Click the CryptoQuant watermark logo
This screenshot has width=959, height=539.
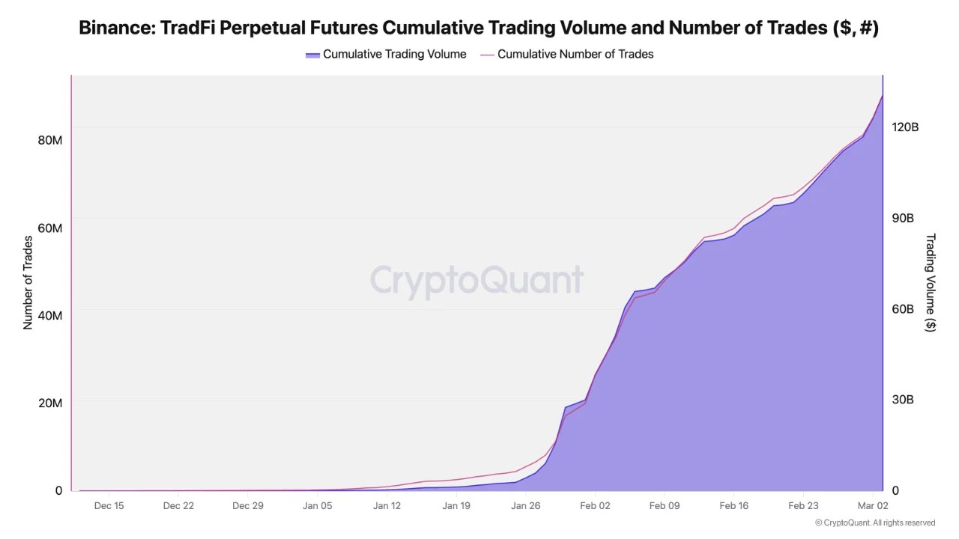[477, 280]
